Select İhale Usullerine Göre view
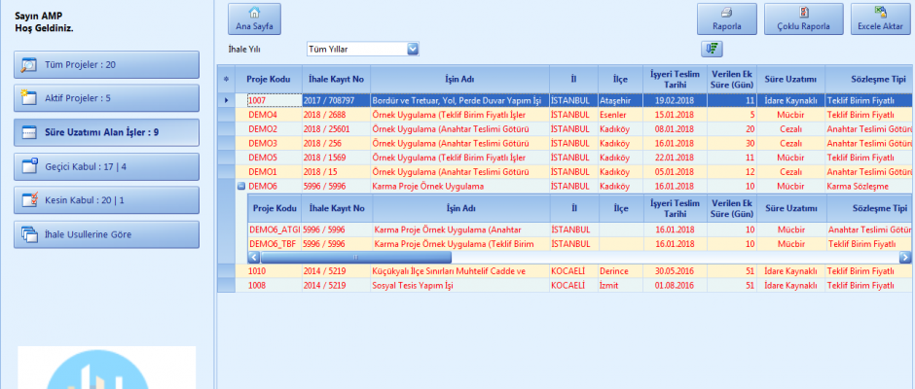 108,234
